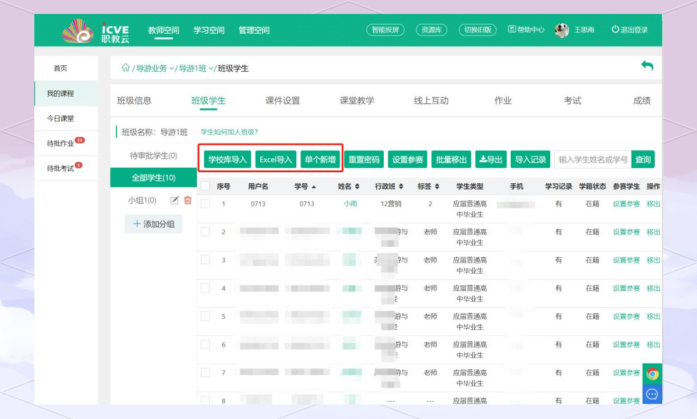Click 设置参赛 link for row 3
The width and height of the screenshot is (697, 419).
click(627, 260)
